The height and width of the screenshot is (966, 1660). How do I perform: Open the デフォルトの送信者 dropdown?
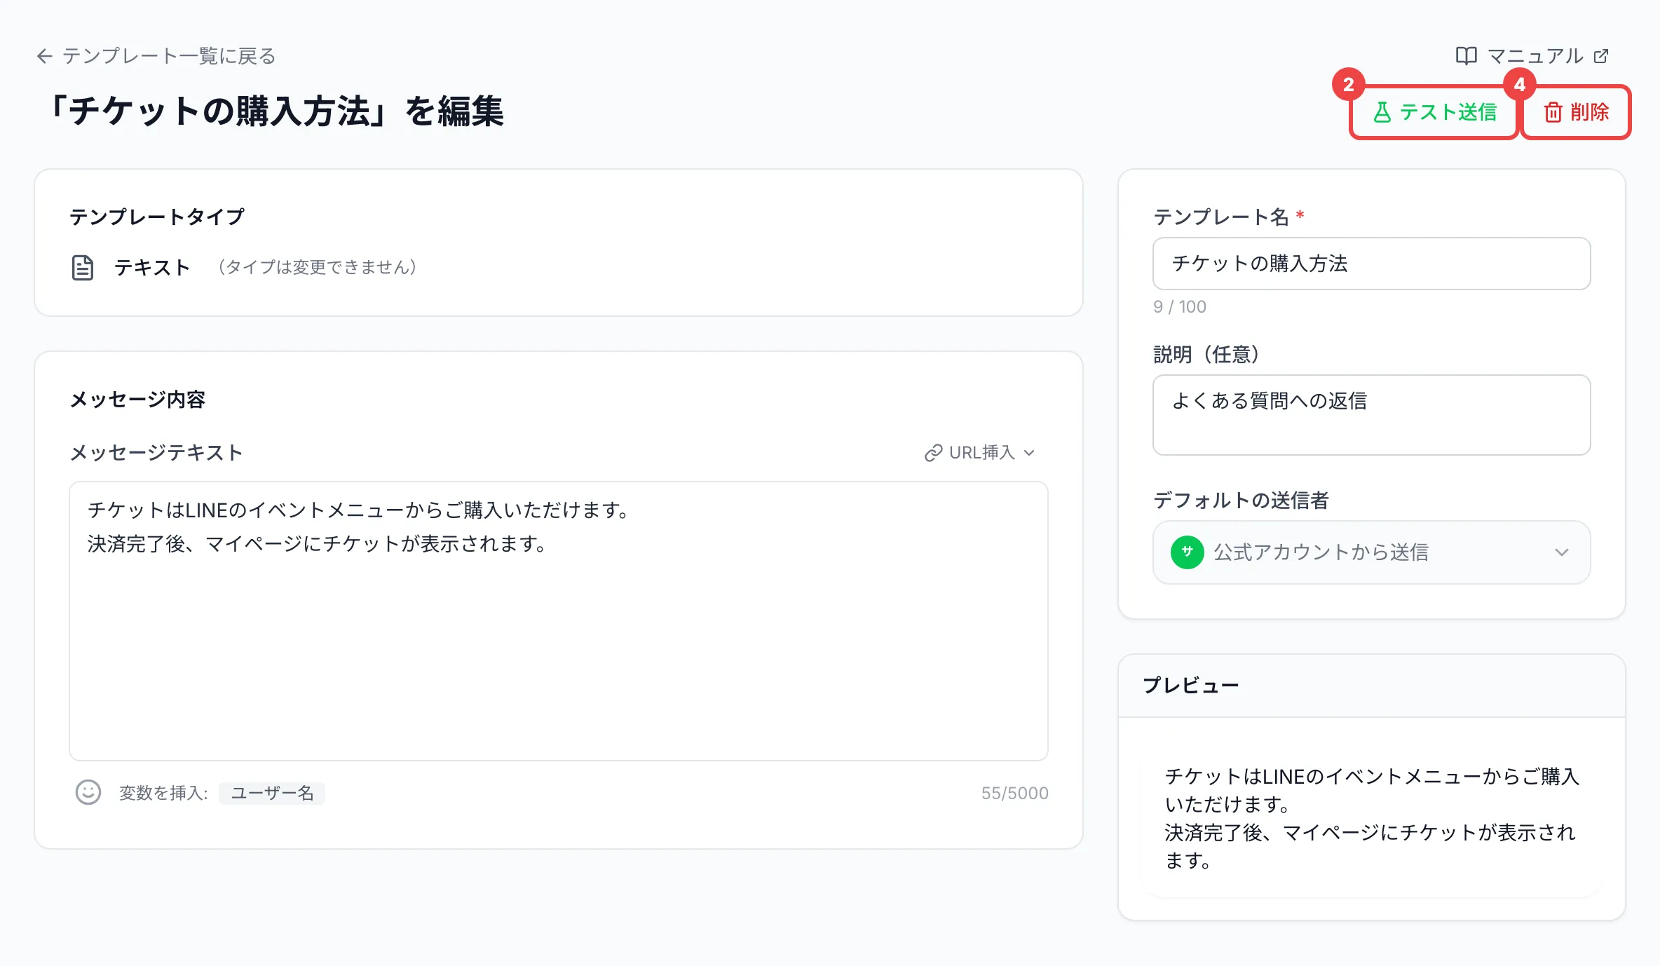(x=1371, y=552)
